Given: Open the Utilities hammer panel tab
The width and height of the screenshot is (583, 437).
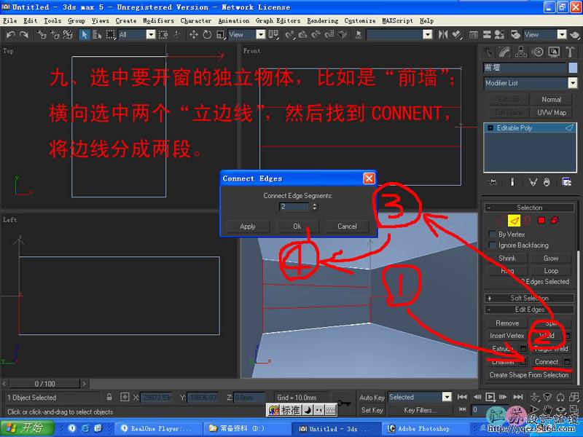Looking at the screenshot, I should coord(570,52).
